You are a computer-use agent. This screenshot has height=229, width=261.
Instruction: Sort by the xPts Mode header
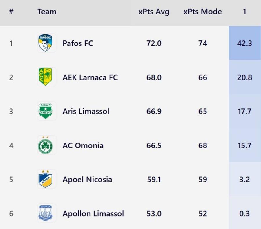point(202,12)
